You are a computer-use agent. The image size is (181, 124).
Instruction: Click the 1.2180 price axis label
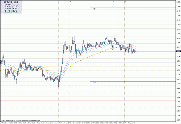tap(178, 106)
